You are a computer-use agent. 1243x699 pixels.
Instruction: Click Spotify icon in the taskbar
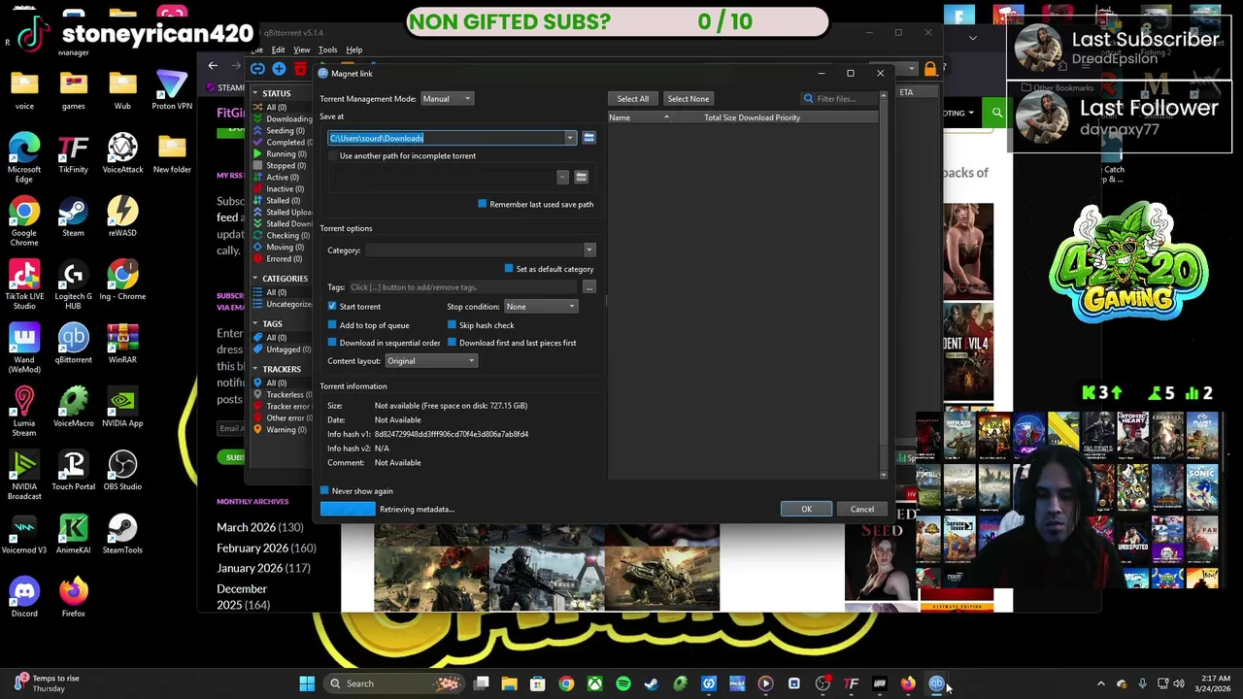[622, 683]
